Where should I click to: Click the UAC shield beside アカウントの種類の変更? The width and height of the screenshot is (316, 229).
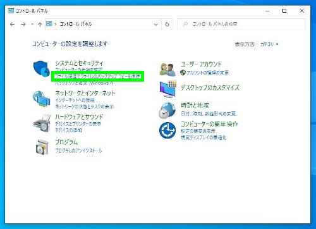click(183, 73)
